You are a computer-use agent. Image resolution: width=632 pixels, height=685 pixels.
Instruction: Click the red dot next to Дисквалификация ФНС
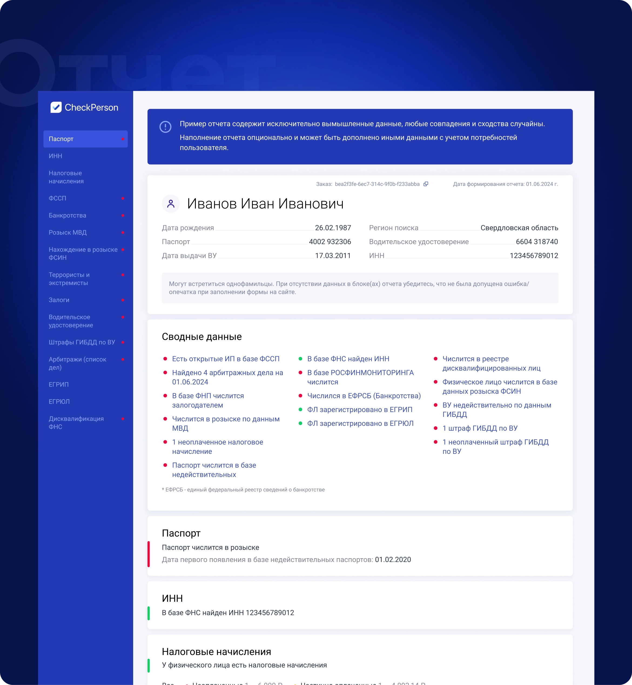(x=123, y=419)
